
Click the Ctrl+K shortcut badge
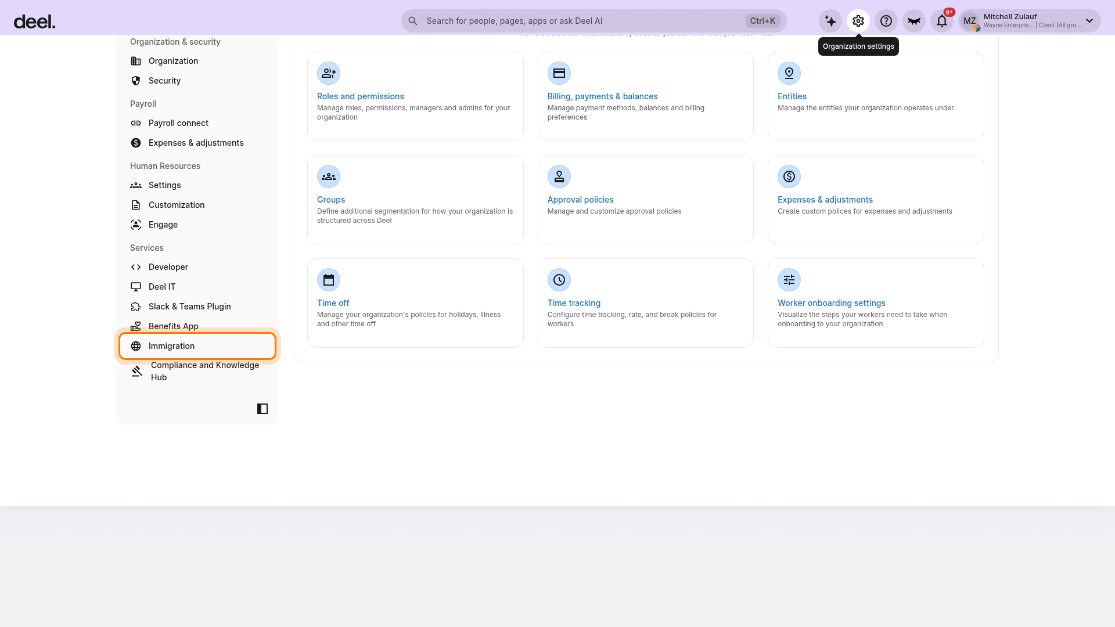tap(762, 21)
